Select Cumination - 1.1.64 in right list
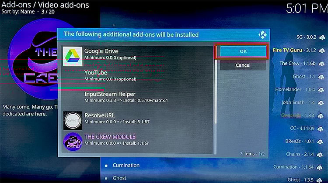The width and height of the screenshot is (328, 183). tap(293, 167)
